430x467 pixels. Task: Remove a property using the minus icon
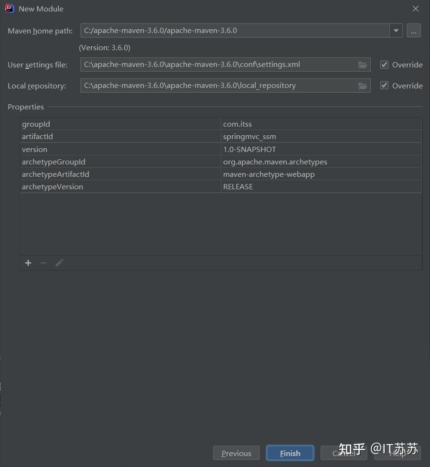[x=43, y=262]
